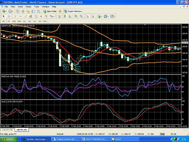Image resolution: width=189 pixels, height=142 pixels.
Task: Select the GBPJPY,M5 chart tab
Action: point(22,130)
